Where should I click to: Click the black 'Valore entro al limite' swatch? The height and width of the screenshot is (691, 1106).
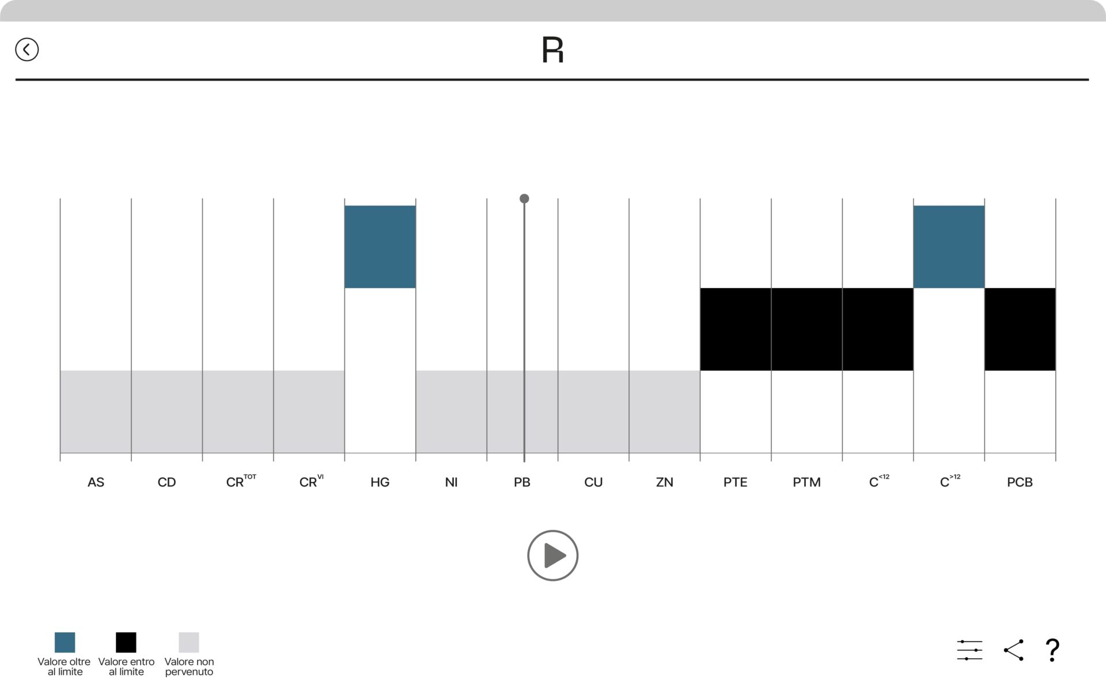[x=126, y=642]
